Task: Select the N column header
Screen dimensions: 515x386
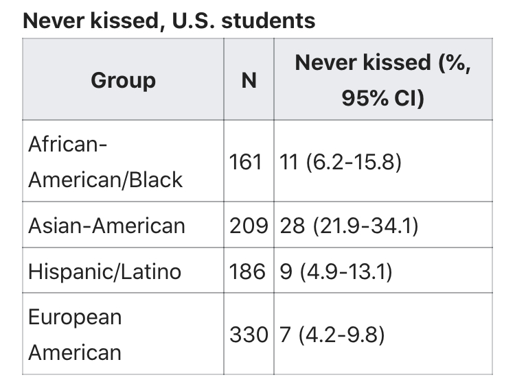Action: pos(249,80)
